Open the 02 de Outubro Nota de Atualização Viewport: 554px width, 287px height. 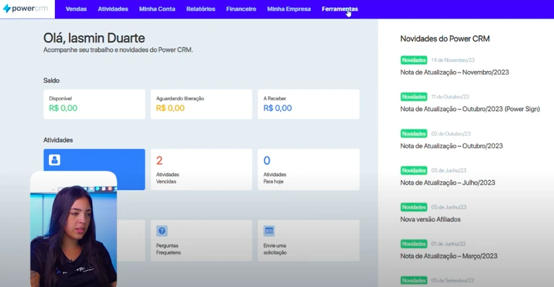point(451,146)
